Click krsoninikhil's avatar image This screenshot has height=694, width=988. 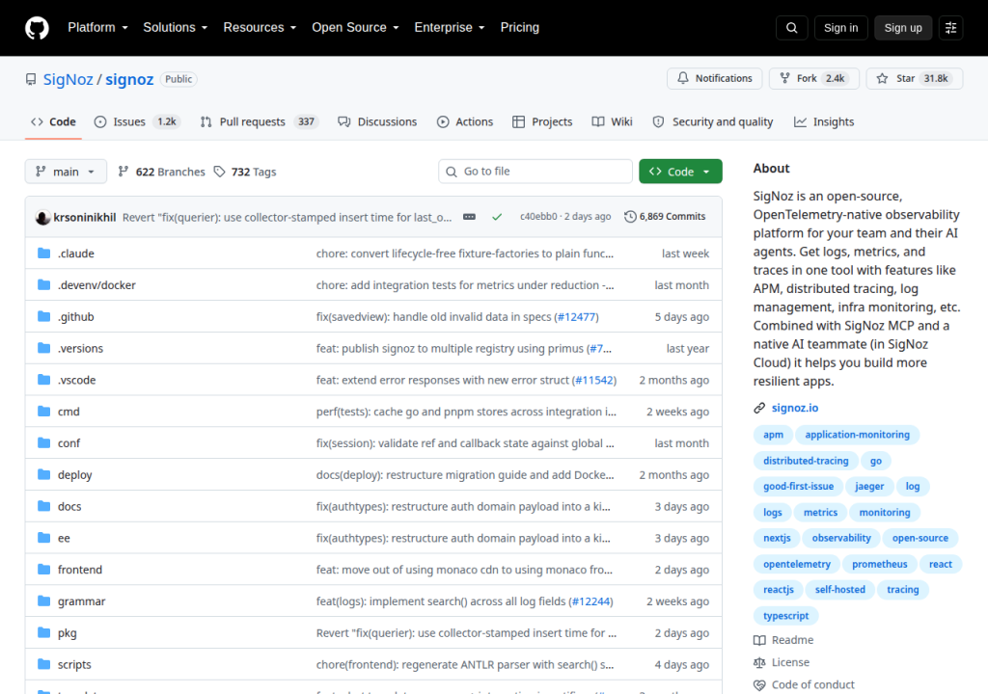42,217
